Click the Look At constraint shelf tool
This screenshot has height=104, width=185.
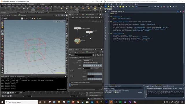coord(14,9)
